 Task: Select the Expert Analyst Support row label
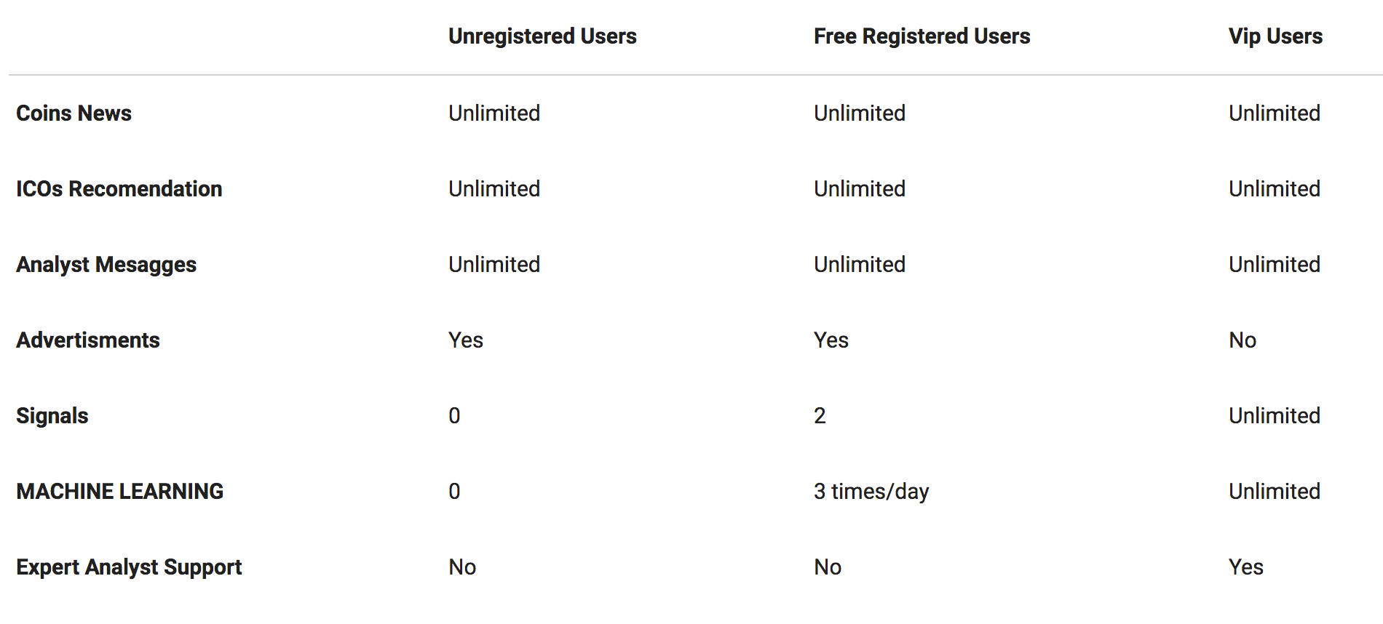pyautogui.click(x=129, y=567)
